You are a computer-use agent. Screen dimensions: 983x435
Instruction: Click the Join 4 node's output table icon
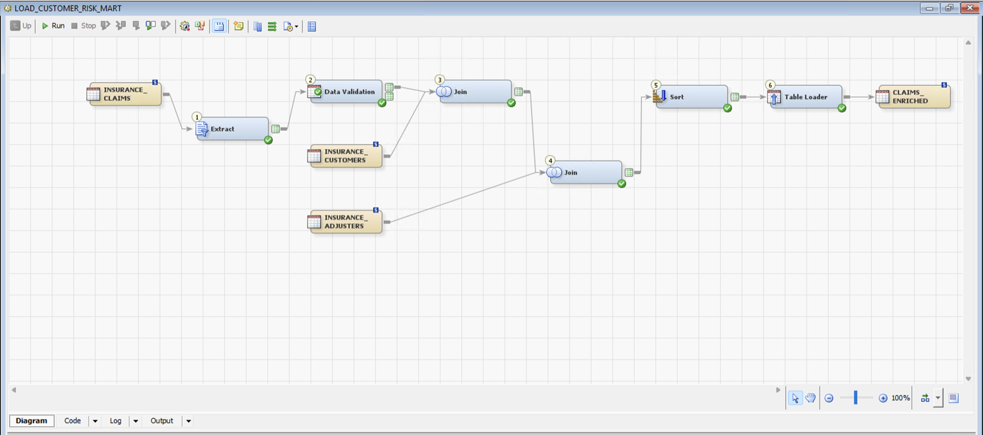pos(629,172)
